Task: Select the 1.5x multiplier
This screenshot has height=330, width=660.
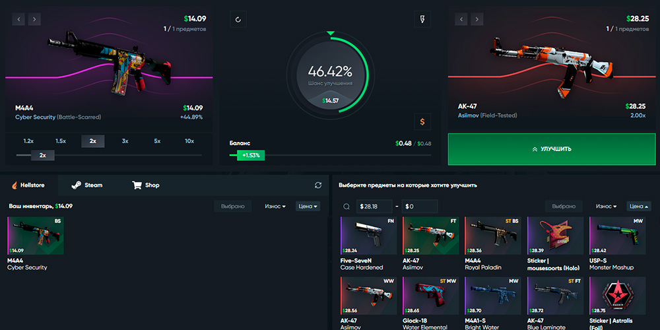Action: [x=61, y=141]
